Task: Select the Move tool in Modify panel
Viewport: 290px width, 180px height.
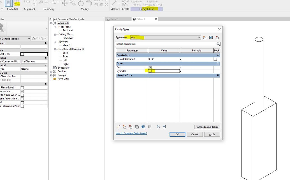Action: point(65,3)
